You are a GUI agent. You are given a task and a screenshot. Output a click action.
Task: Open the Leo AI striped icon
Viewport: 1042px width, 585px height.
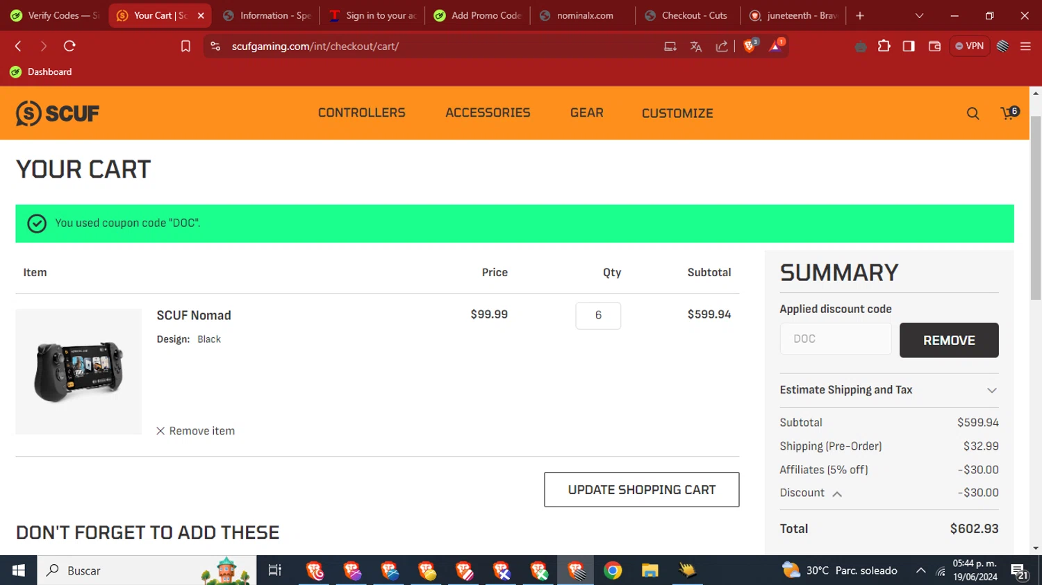tap(1002, 46)
